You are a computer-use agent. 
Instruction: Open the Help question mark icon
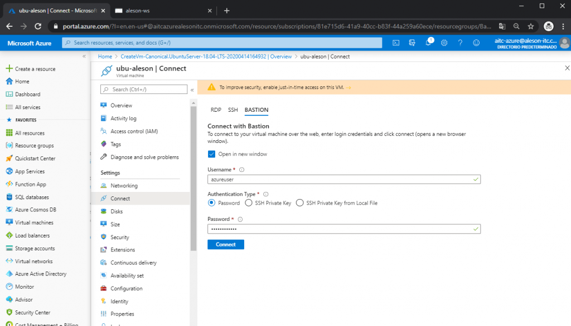460,43
